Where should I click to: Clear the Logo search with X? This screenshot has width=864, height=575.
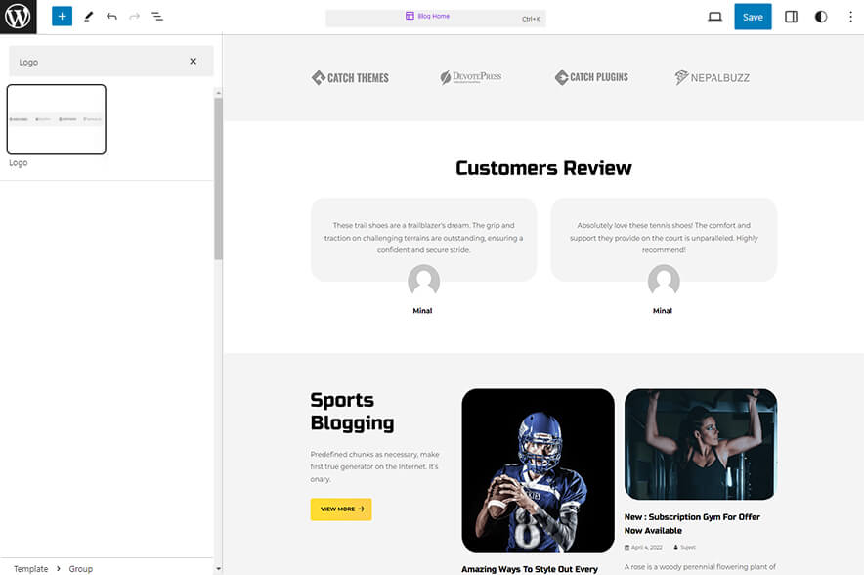(x=193, y=62)
